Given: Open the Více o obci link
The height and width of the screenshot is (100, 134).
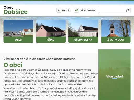Looking at the screenshot, I should point(114,76).
